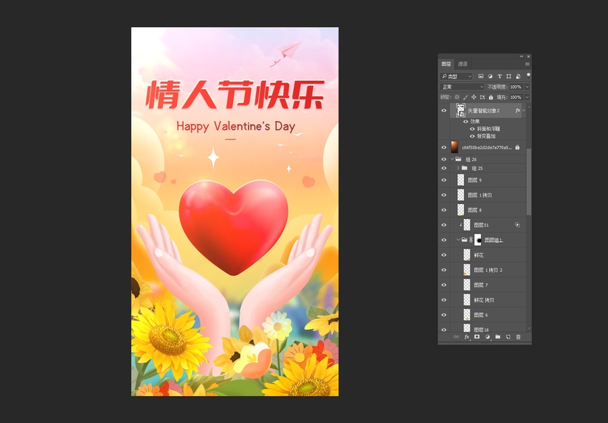Collapse effects list on 矢量智能对象 2
The height and width of the screenshot is (423, 608).
[x=524, y=111]
